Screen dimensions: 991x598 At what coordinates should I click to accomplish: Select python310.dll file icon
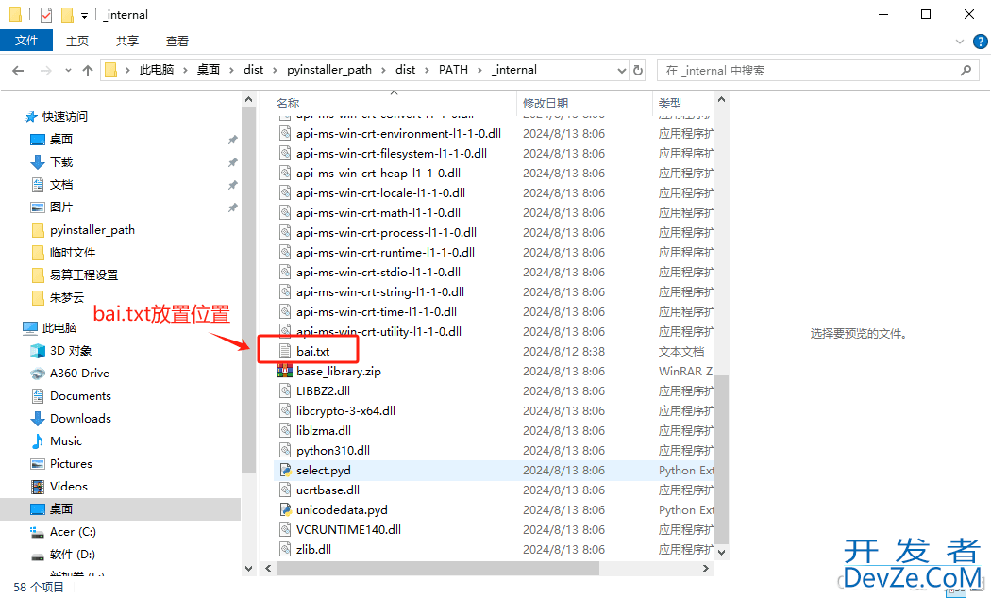(x=285, y=450)
